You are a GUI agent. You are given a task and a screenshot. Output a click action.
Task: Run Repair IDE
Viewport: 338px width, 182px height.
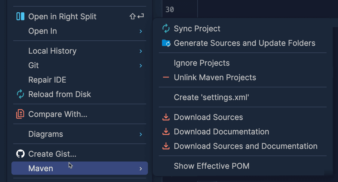47,80
